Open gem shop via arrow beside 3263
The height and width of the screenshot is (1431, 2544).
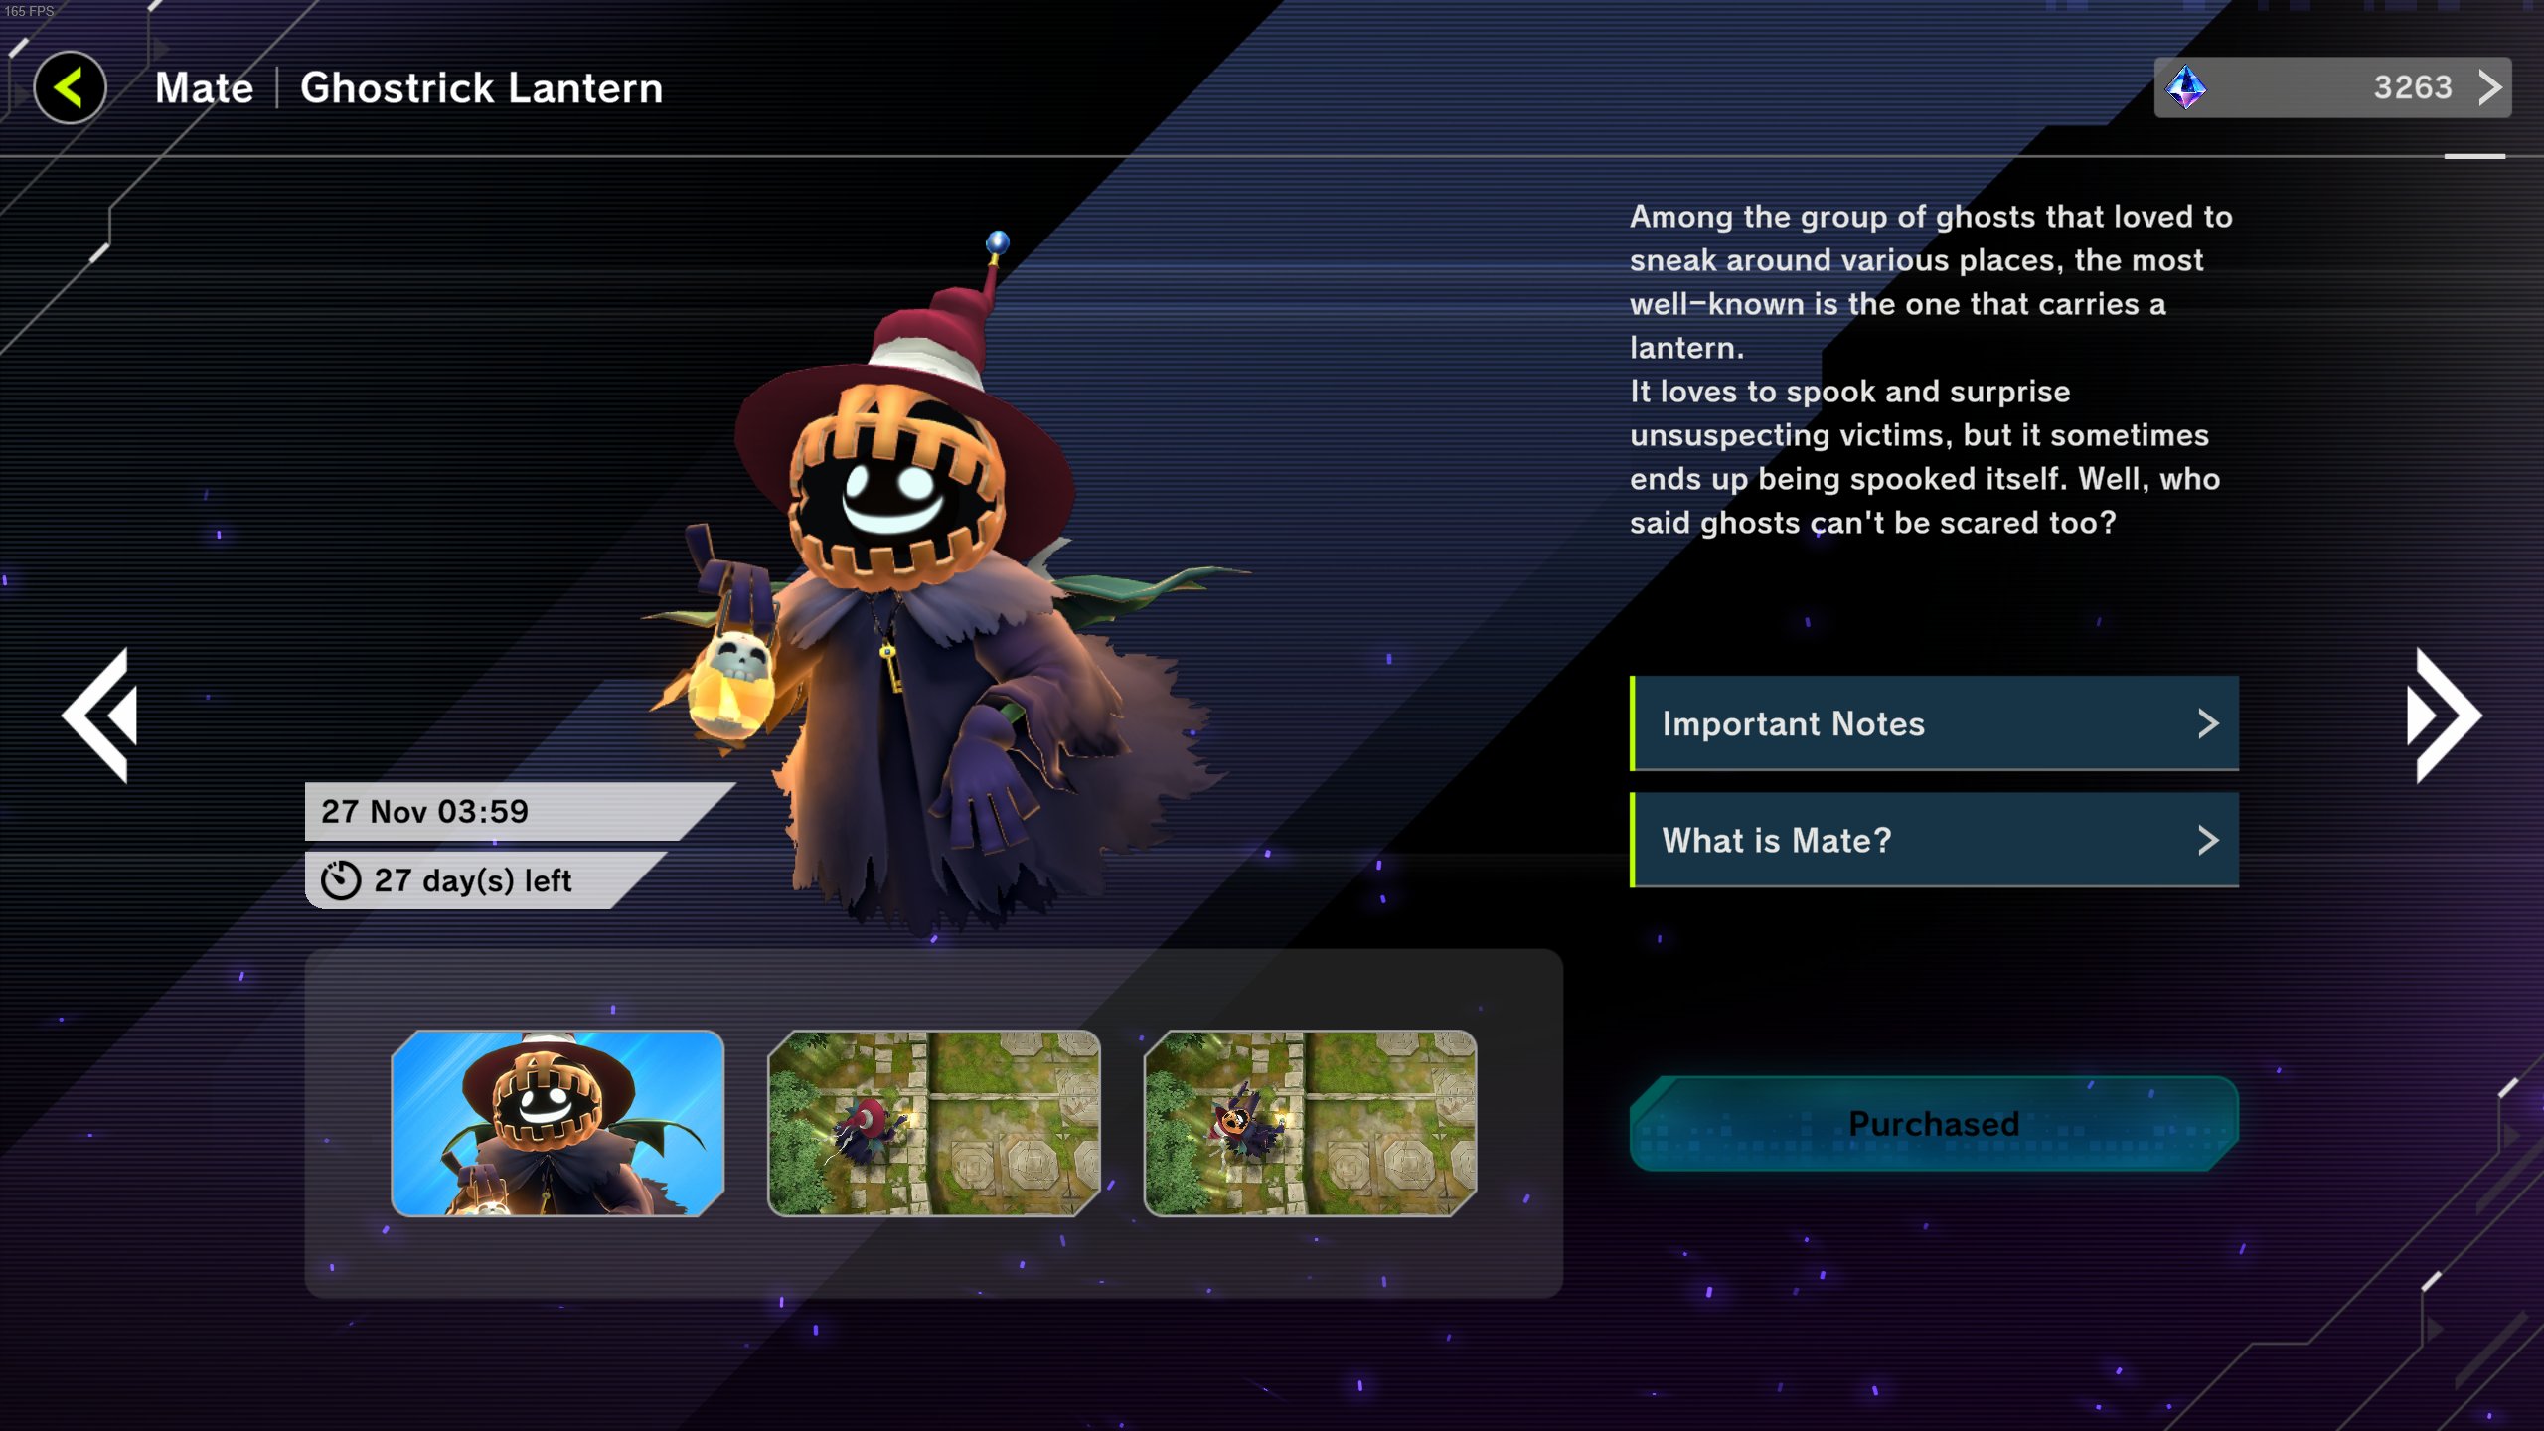pyautogui.click(x=2489, y=87)
